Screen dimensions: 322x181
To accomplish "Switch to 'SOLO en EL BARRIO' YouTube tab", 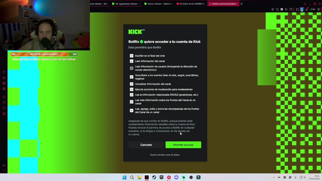I will point(190,4).
